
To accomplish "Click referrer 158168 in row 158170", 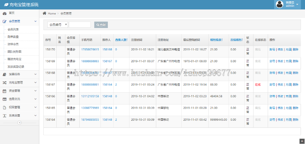I will (x=107, y=49).
